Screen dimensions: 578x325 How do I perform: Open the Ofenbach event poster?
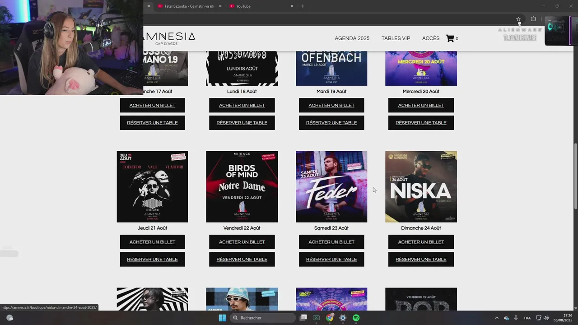click(331, 69)
